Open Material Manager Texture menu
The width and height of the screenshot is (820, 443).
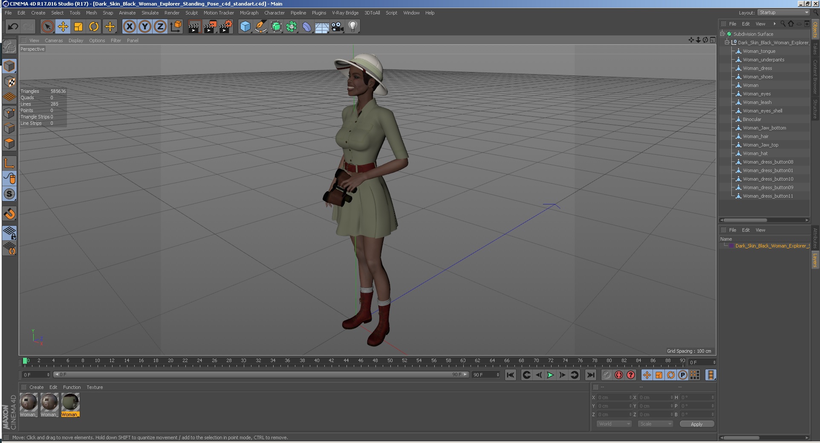point(95,387)
